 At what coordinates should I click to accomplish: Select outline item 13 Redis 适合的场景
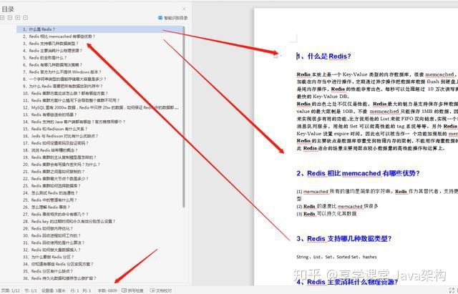point(49,114)
